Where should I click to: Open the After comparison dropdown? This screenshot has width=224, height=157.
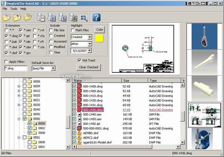pyautogui.click(x=90, y=44)
